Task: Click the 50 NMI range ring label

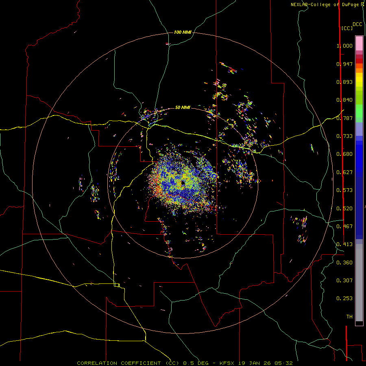Action: pyautogui.click(x=183, y=107)
